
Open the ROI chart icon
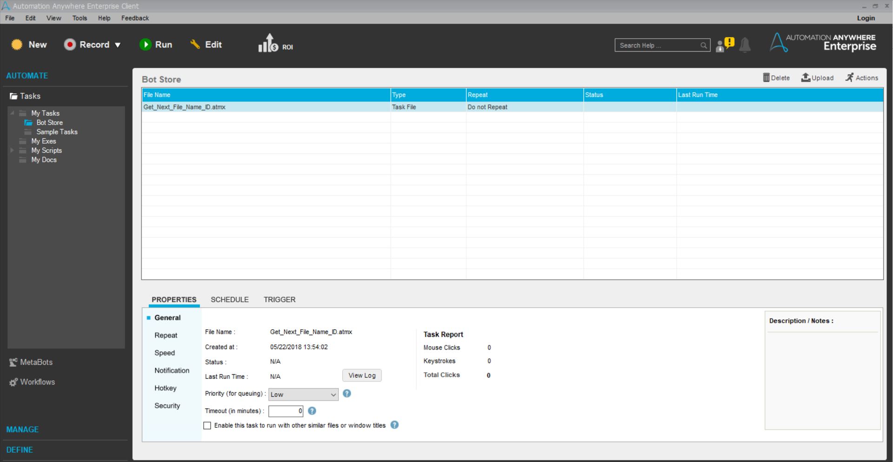pos(268,43)
